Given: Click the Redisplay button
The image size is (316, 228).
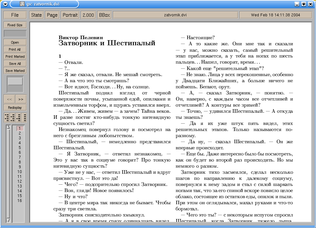Looking at the screenshot, I should (15, 108).
